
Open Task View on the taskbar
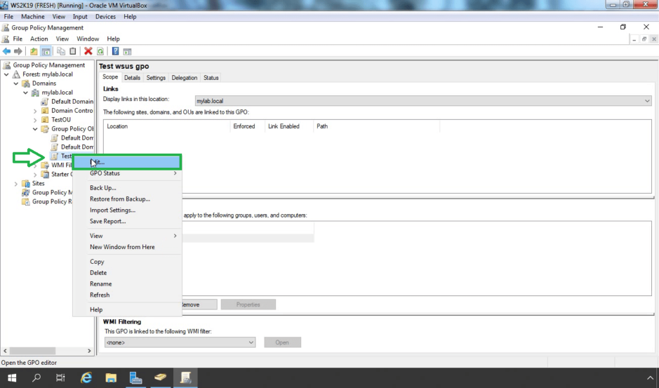coord(60,378)
